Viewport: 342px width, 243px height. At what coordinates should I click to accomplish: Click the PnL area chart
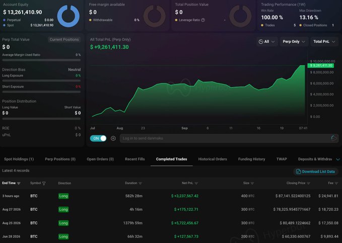(x=198, y=91)
